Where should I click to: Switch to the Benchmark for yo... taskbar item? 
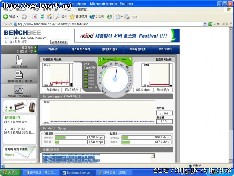[x=78, y=173]
